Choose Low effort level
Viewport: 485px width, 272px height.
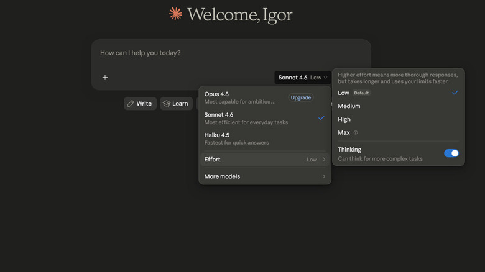398,93
